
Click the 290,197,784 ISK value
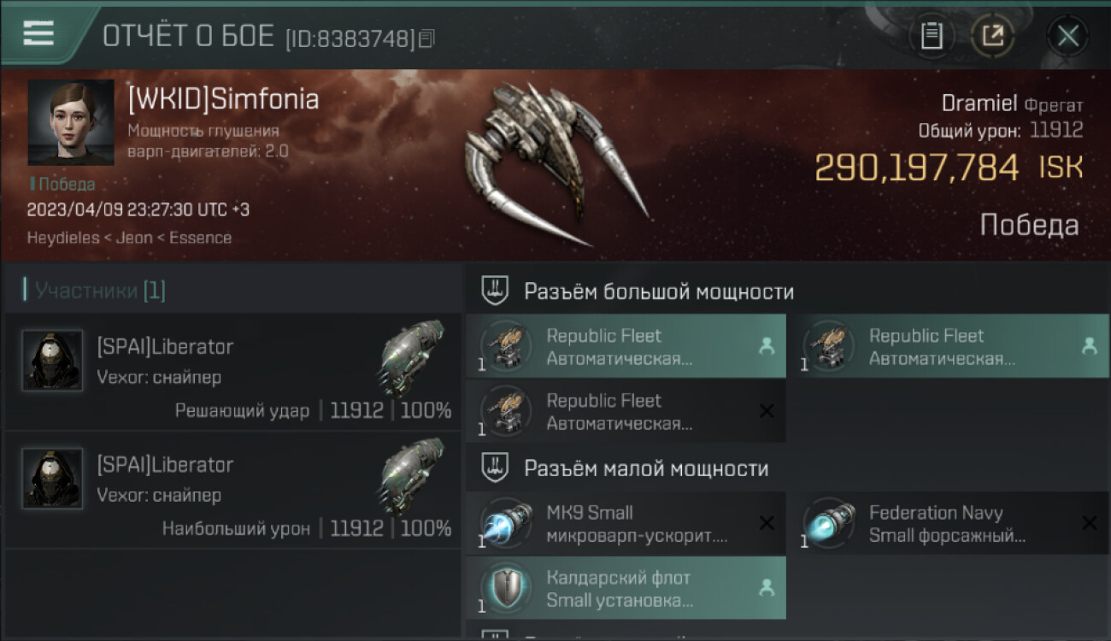coord(949,168)
